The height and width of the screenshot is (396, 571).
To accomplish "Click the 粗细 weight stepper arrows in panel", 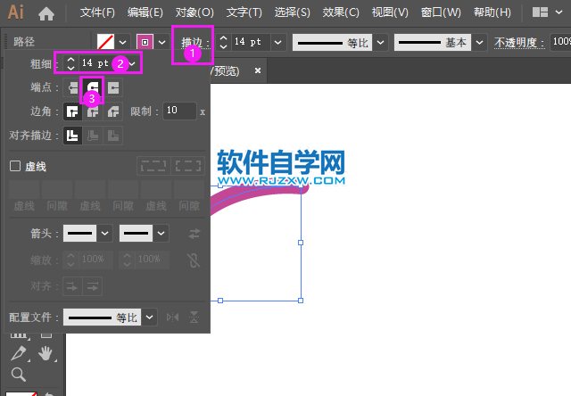I will [x=70, y=63].
